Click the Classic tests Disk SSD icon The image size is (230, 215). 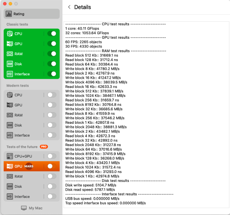tap(10, 64)
